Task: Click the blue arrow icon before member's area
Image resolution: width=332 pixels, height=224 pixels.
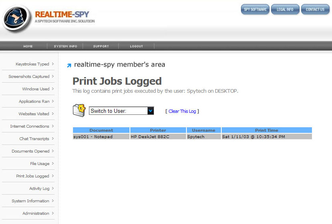Action: [x=69, y=65]
